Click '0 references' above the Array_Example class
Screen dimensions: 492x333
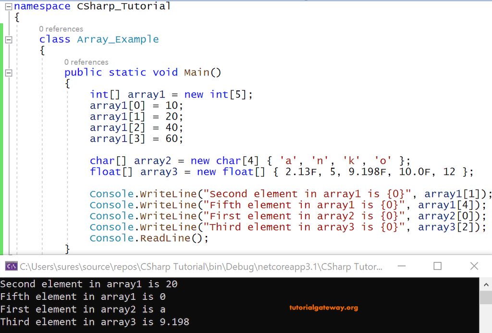pyautogui.click(x=61, y=29)
